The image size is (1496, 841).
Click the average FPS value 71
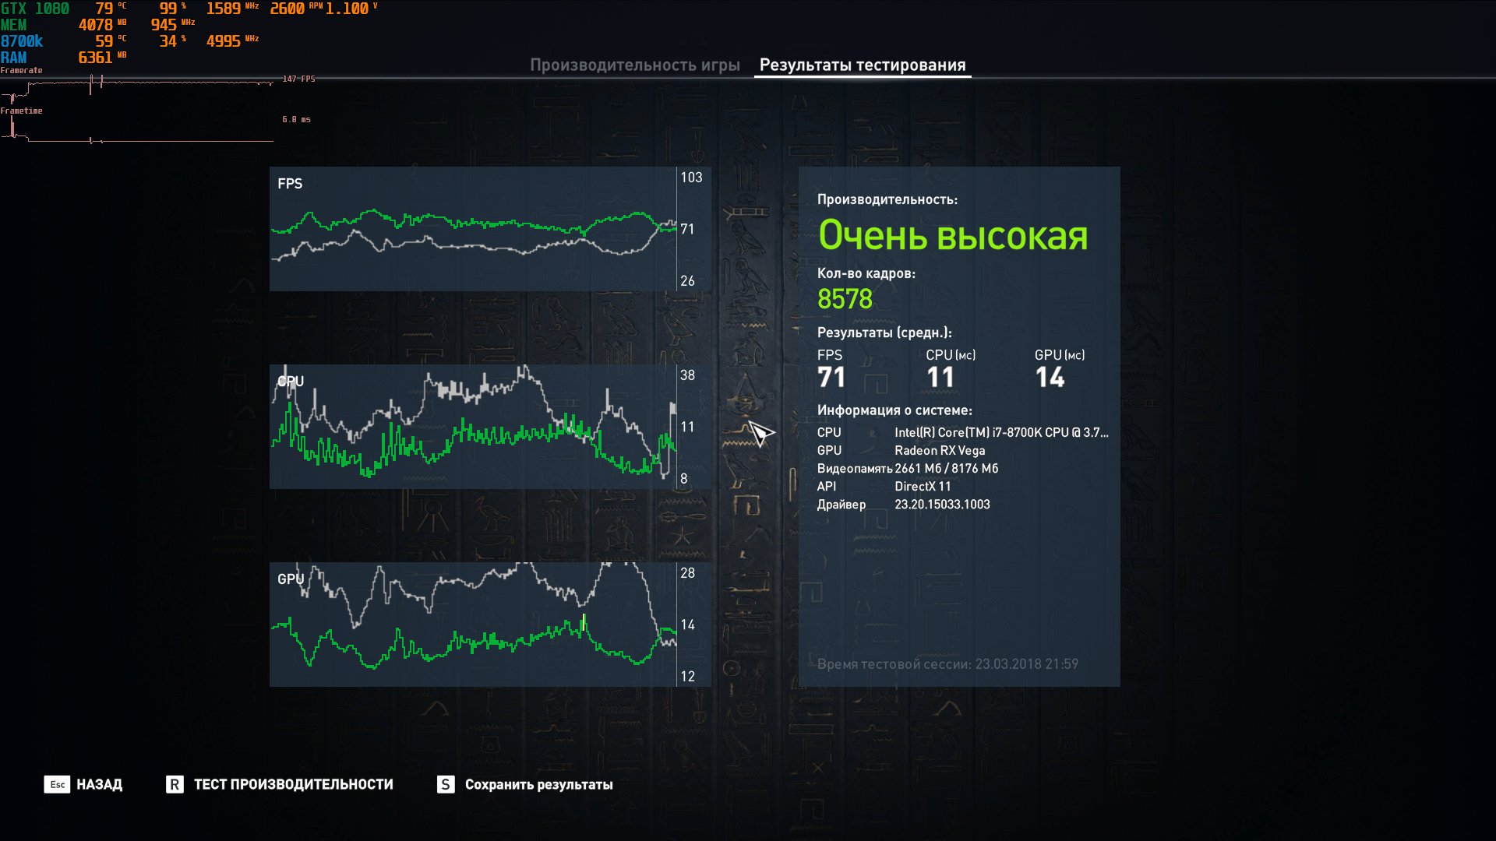[831, 378]
